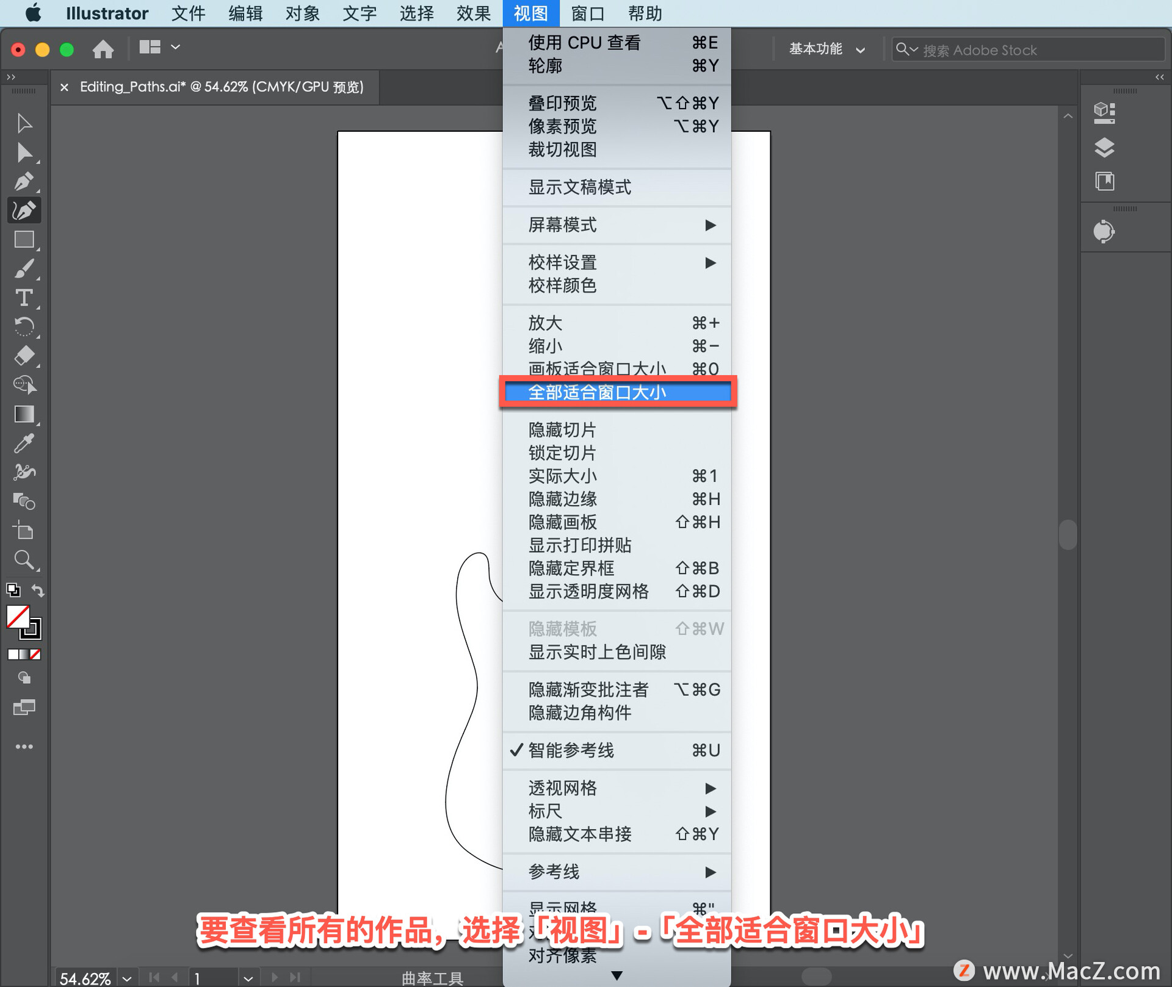Open the Layers panel icon

1104,148
